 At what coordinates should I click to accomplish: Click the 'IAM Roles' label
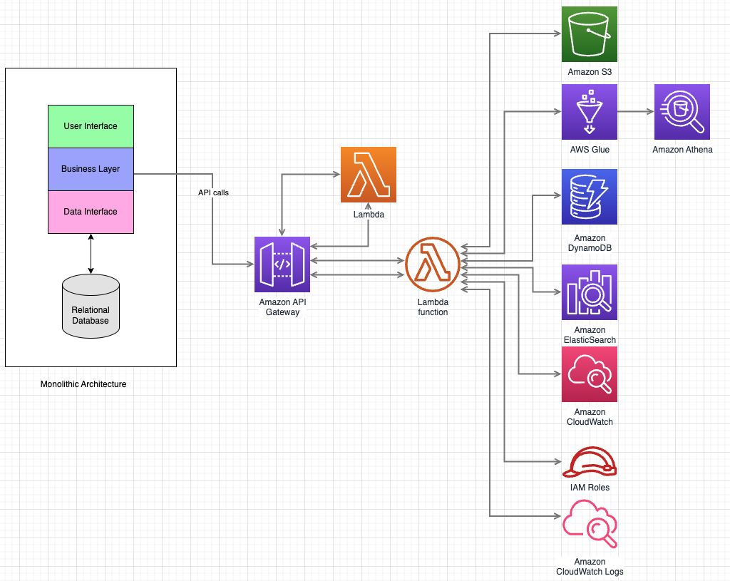[x=590, y=488]
